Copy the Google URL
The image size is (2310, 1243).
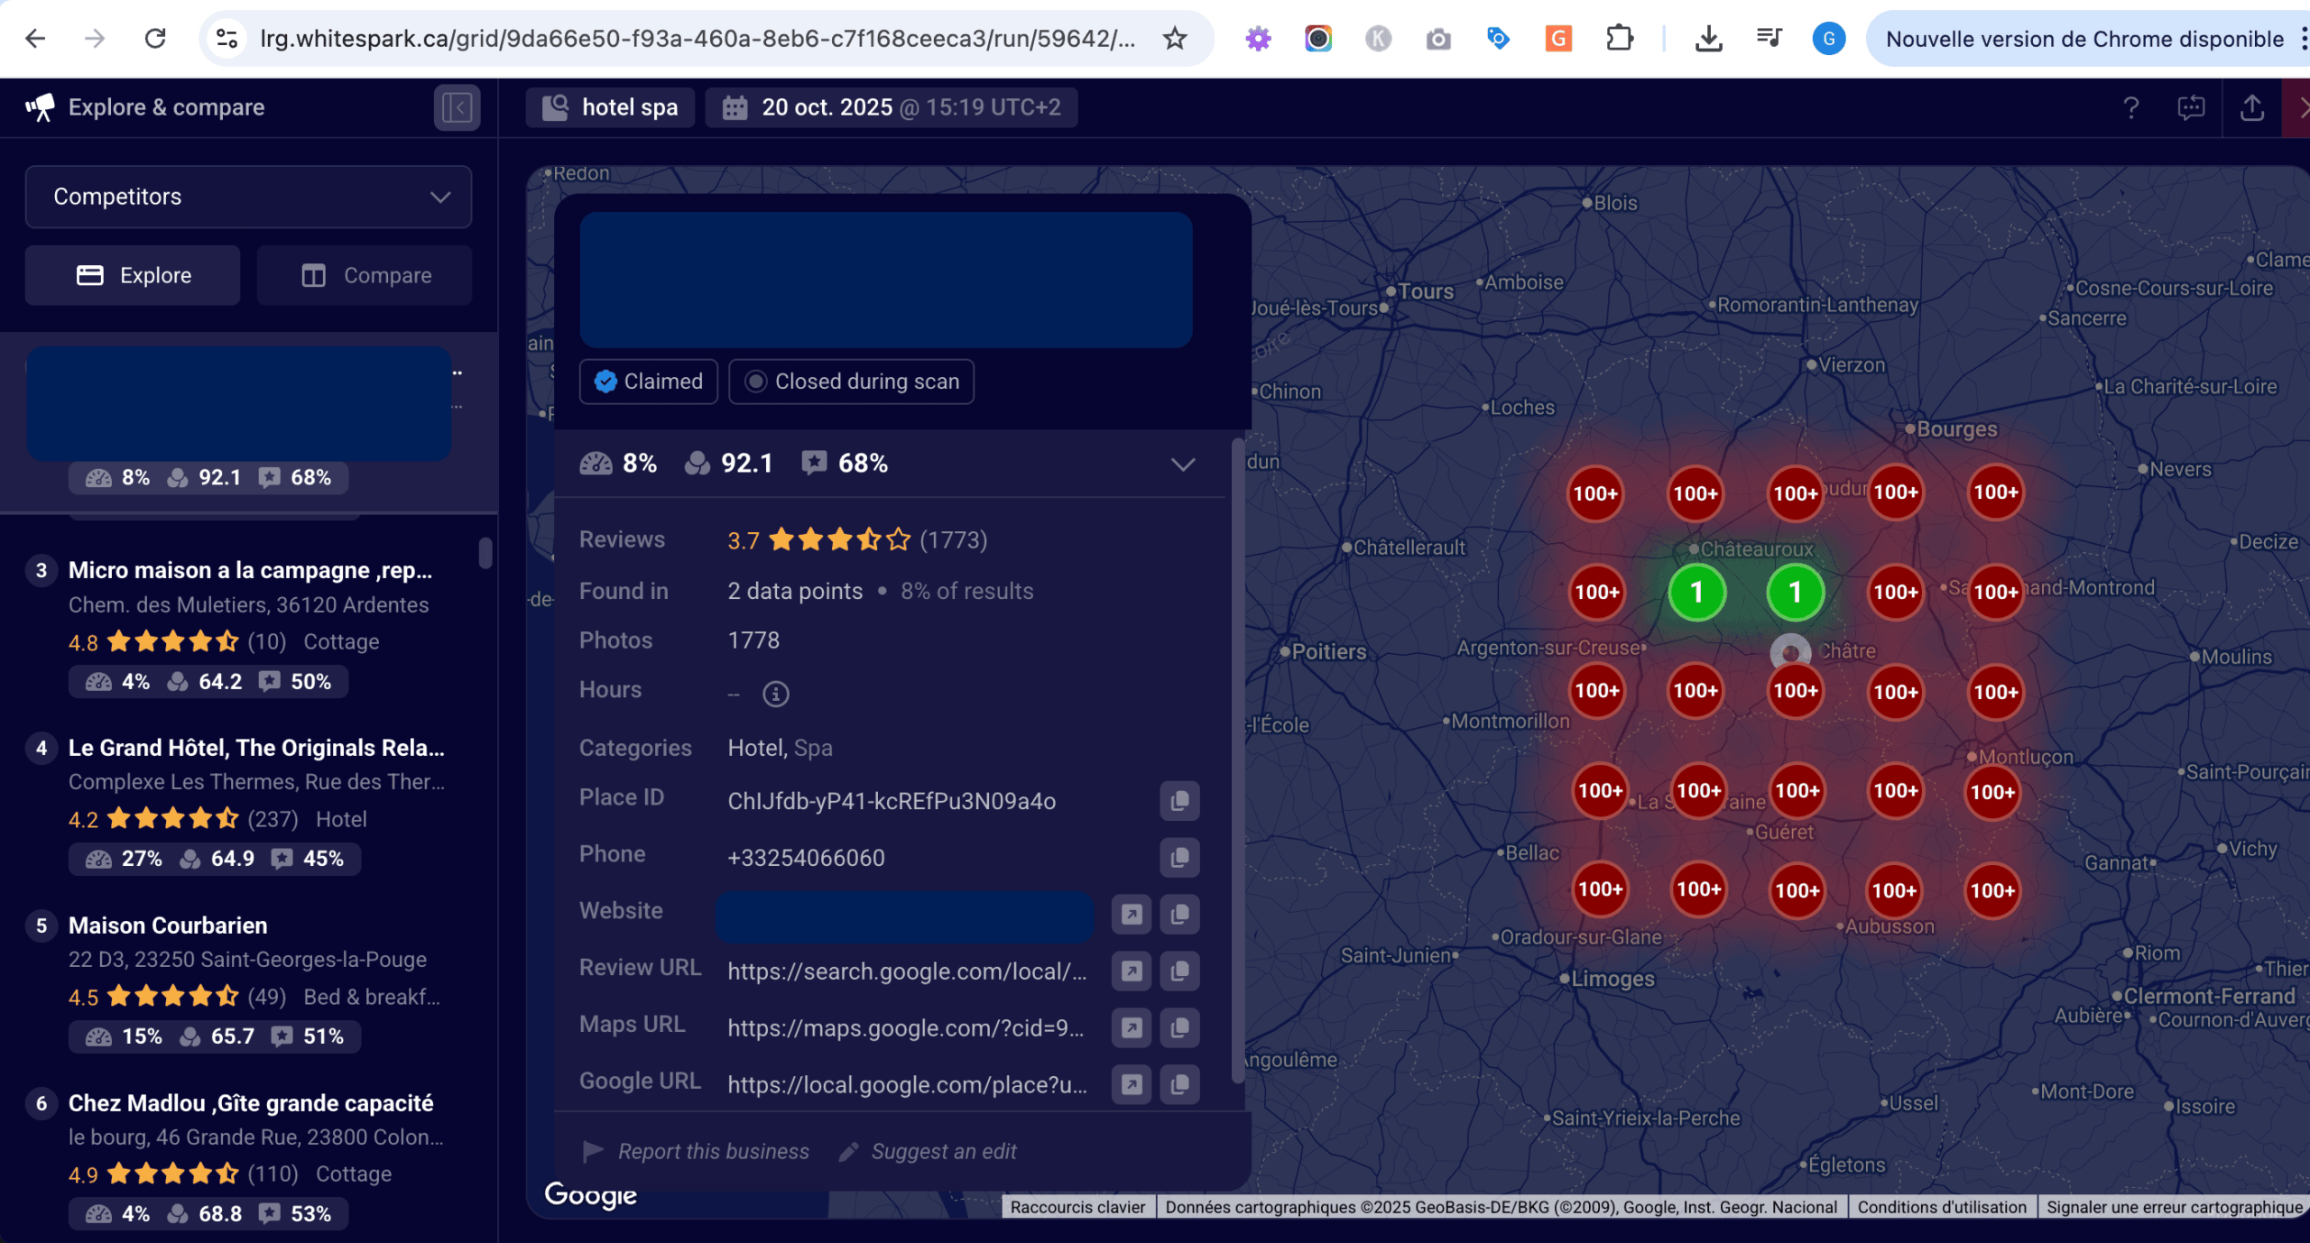point(1178,1085)
